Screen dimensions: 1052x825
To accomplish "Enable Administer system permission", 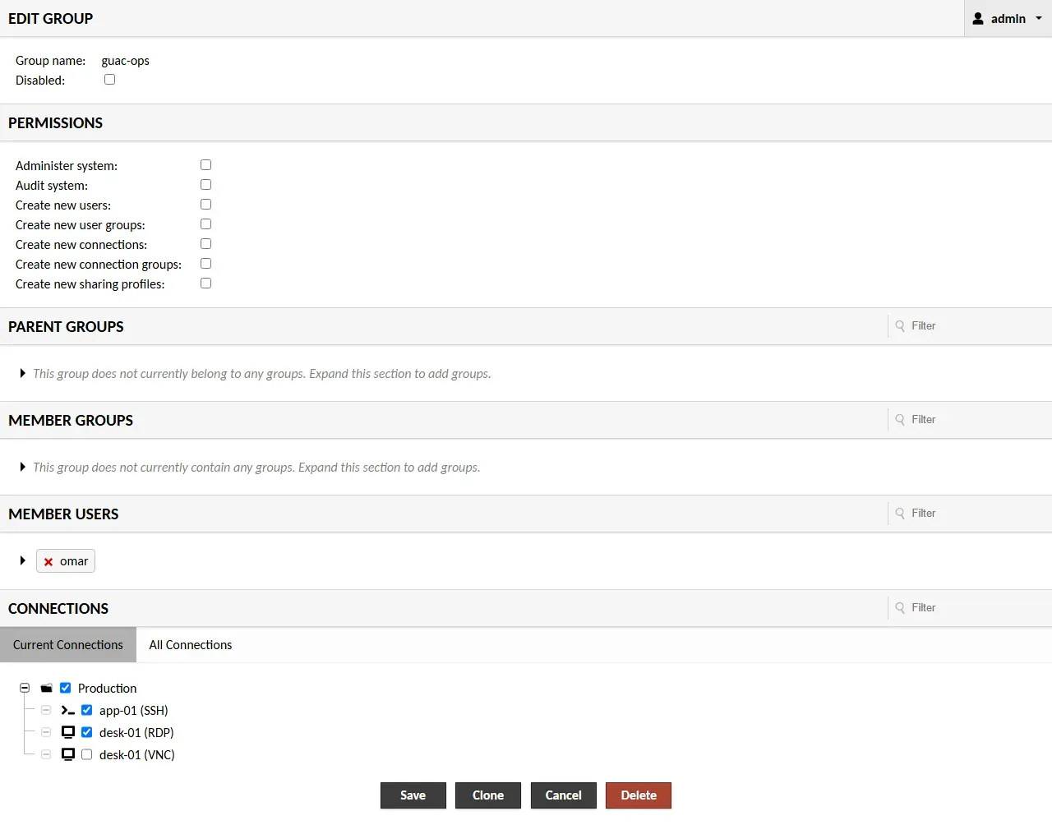I will point(205,165).
